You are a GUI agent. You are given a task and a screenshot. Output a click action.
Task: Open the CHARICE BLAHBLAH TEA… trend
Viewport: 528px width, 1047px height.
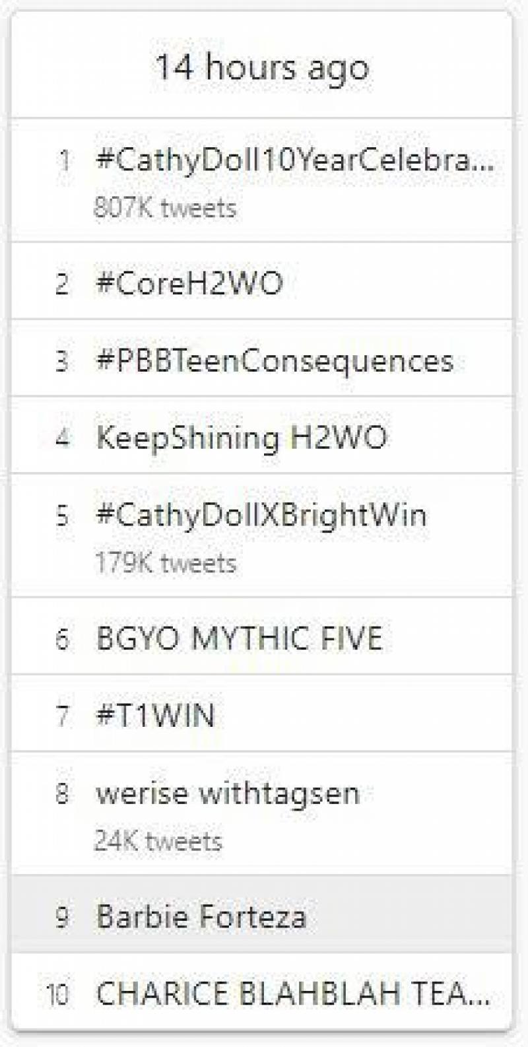pos(293,993)
